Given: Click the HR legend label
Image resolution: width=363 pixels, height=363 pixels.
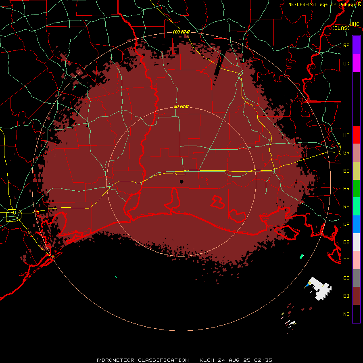Looking at the screenshot, I should (346, 189).
